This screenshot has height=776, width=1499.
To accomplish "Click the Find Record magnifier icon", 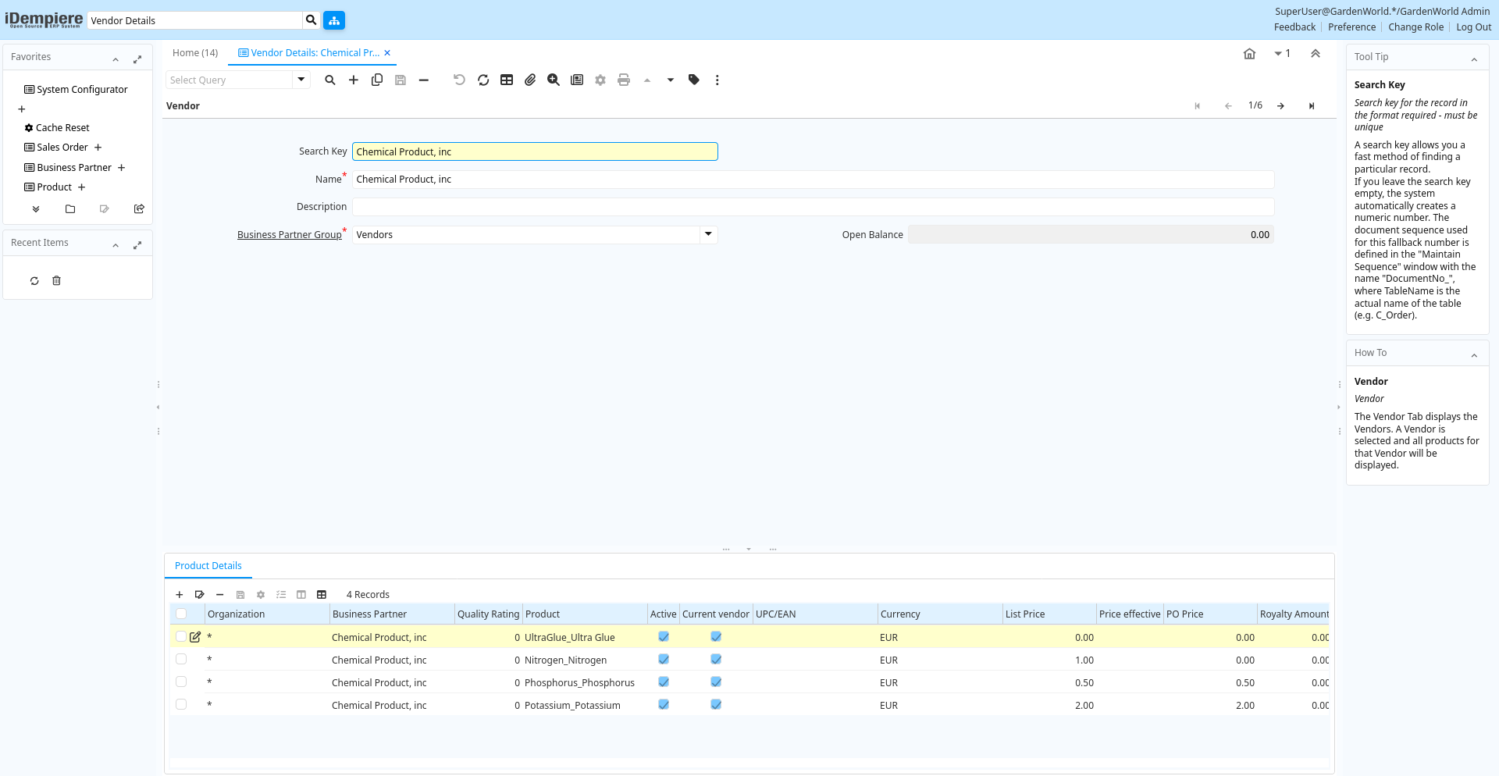I will pyautogui.click(x=330, y=80).
